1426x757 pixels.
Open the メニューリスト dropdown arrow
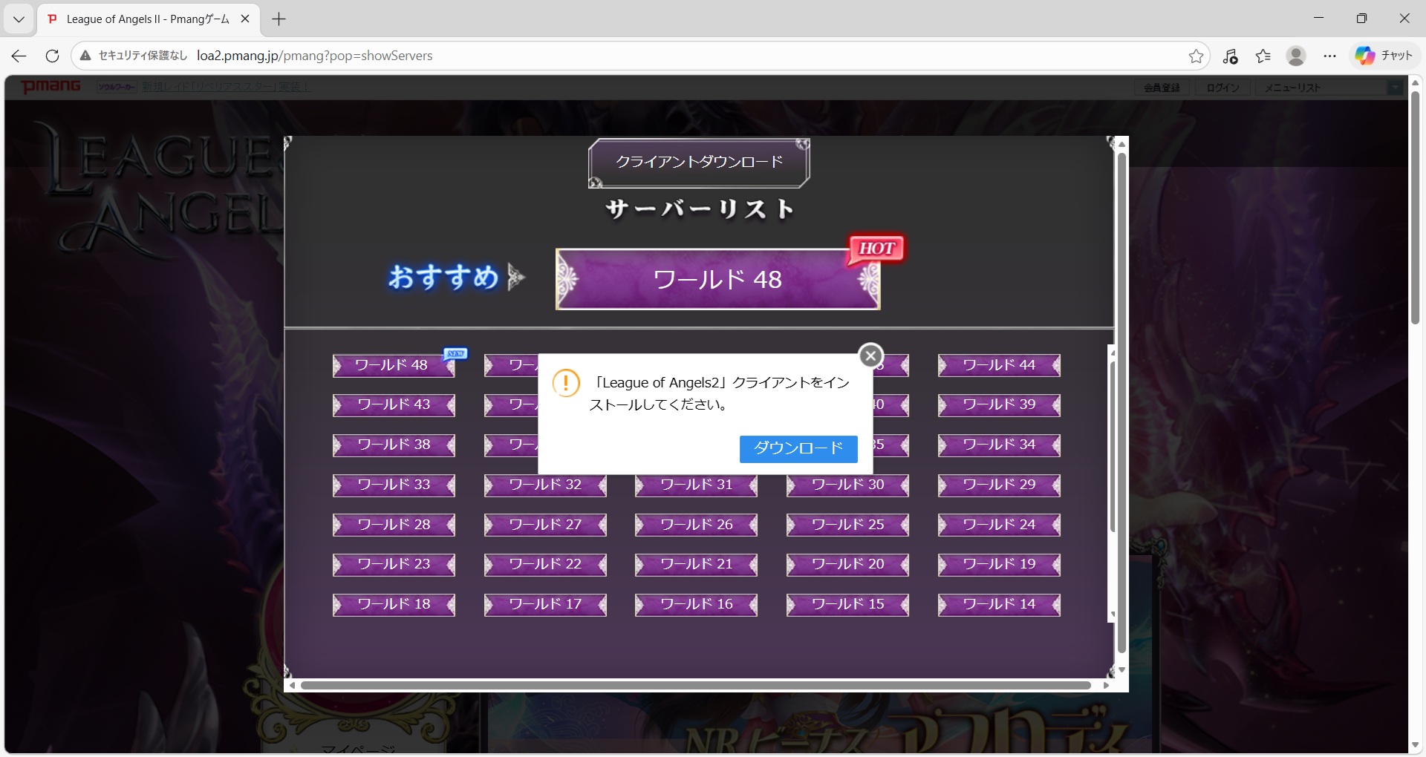[1395, 88]
